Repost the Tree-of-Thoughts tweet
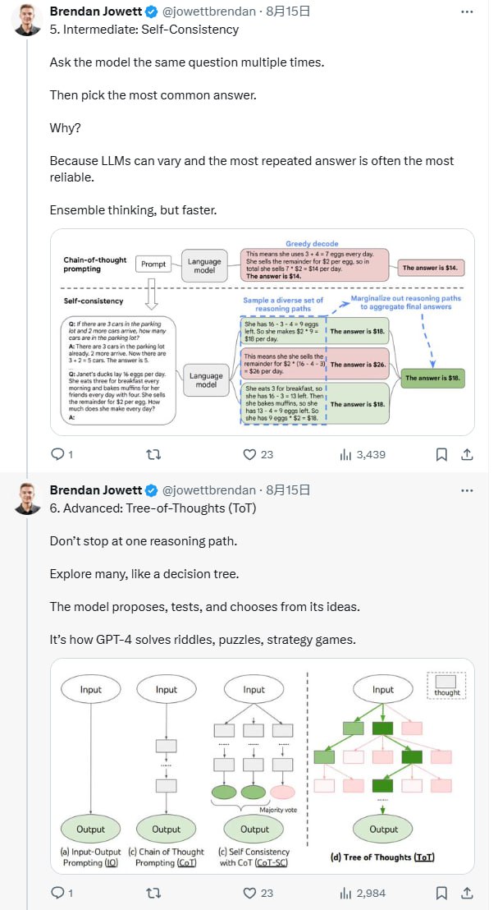This screenshot has width=498, height=910. (x=153, y=893)
